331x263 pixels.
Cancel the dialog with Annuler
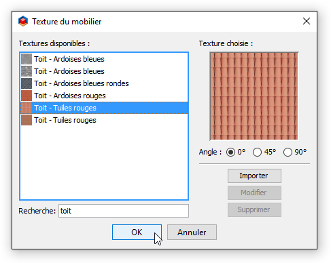click(192, 232)
